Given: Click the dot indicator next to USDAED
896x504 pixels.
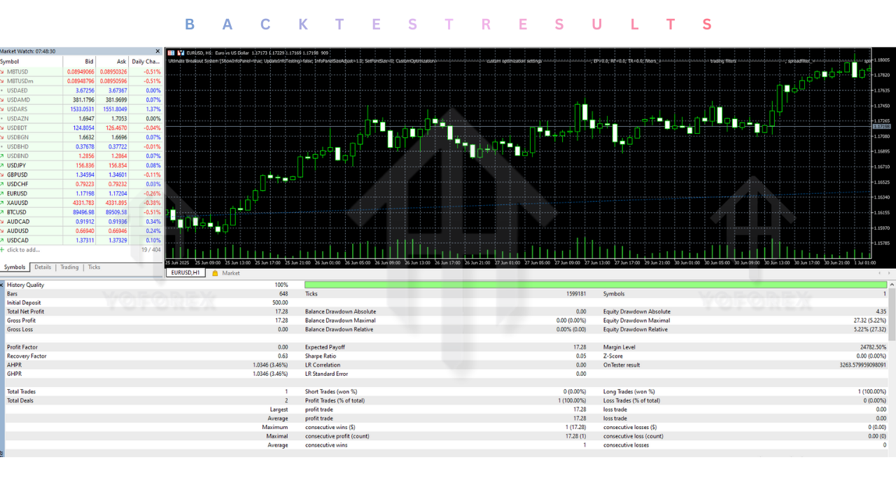Looking at the screenshot, I should pos(3,90).
